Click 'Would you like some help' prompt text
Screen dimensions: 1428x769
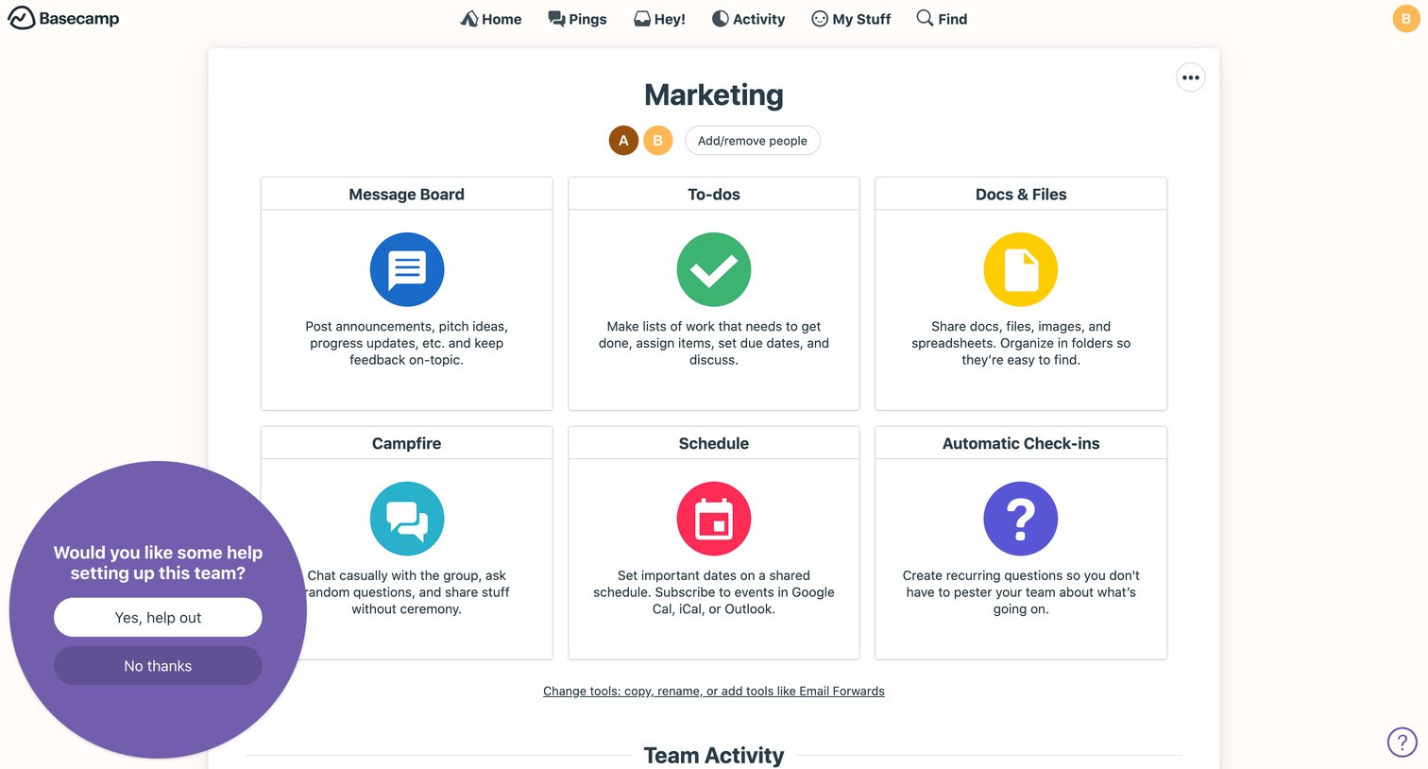(158, 563)
